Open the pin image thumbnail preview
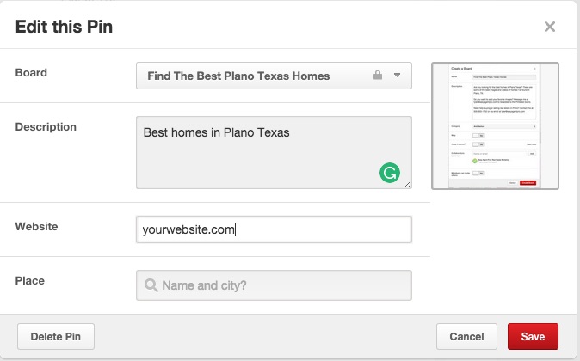Image resolution: width=580 pixels, height=361 pixels. (x=495, y=126)
